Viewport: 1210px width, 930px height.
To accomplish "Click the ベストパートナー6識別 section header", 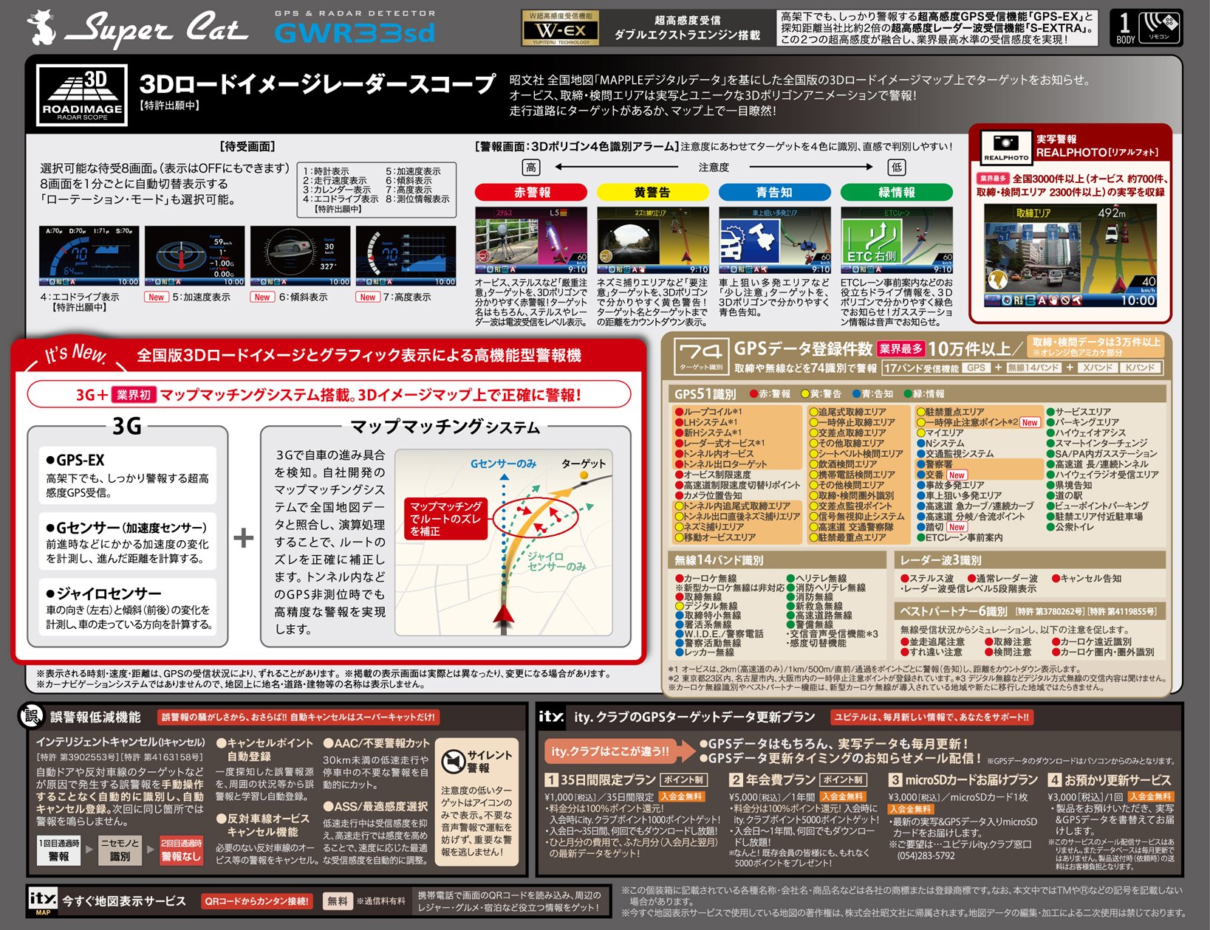I will point(953,611).
